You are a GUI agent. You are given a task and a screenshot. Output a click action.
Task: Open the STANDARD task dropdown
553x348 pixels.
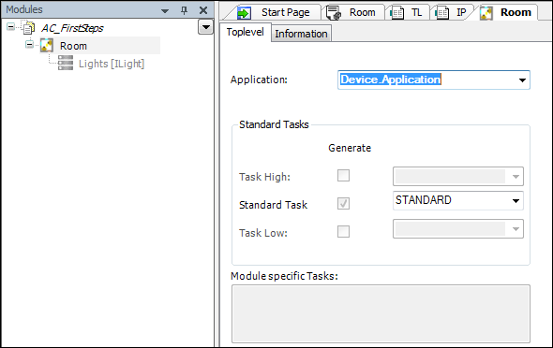[x=458, y=200]
